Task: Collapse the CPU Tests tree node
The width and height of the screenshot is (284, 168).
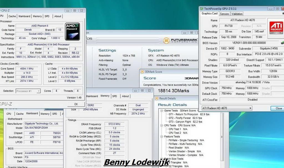Action: tap(162, 125)
